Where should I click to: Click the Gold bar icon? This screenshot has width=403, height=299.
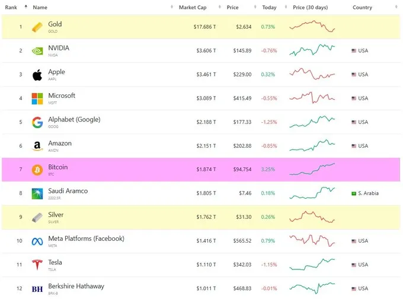[x=37, y=27]
